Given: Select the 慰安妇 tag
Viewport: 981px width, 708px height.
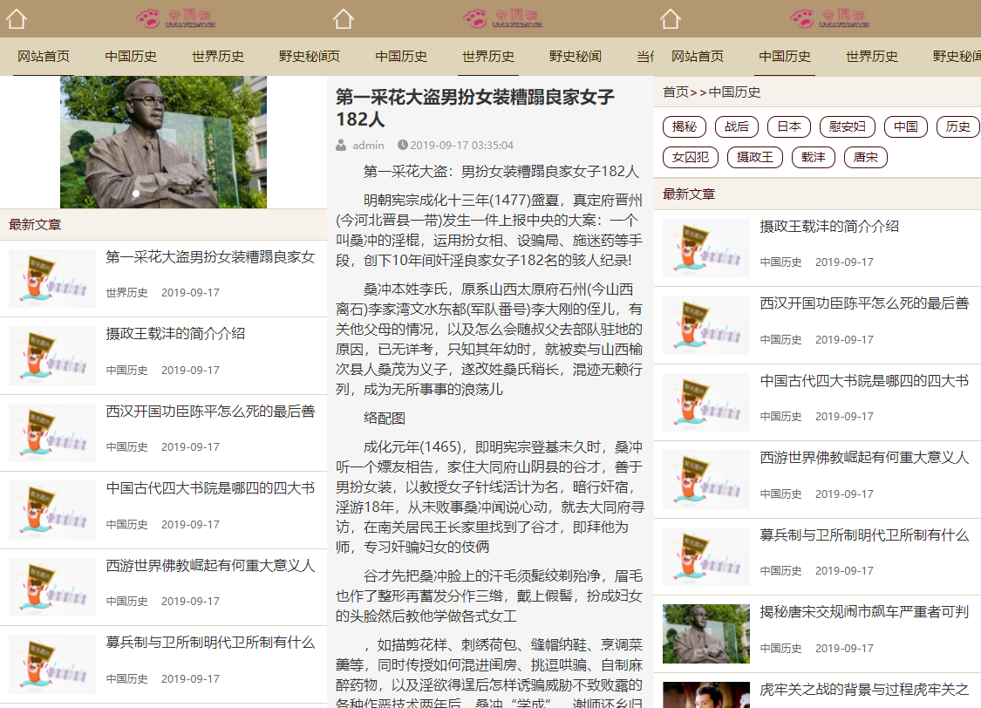Looking at the screenshot, I should pos(847,127).
